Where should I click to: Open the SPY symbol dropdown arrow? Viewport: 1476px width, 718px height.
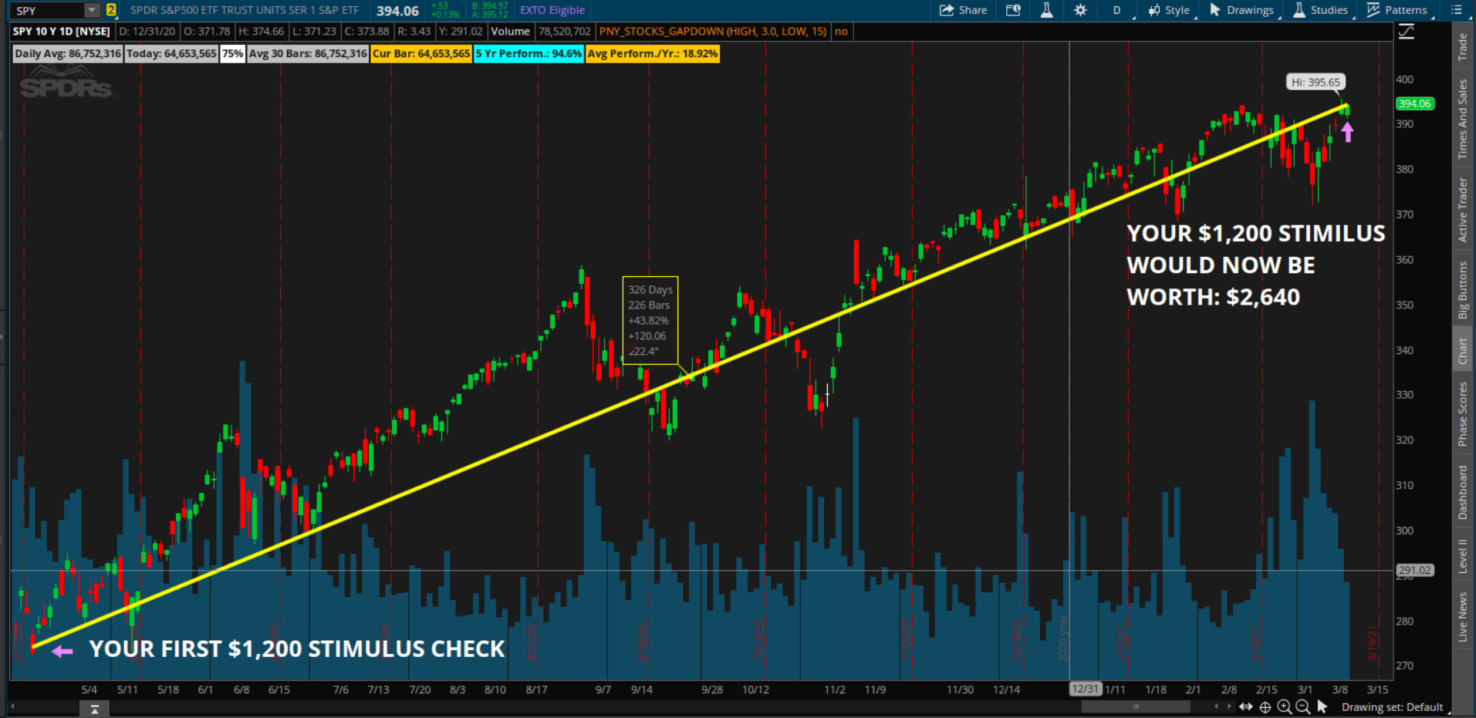(x=92, y=10)
